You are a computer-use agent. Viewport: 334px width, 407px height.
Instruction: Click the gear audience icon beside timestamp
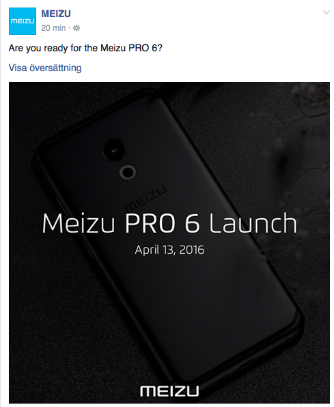pos(76,28)
